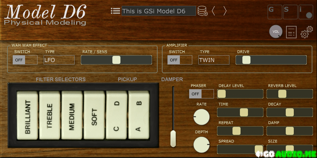Go to next preset arrow

[x=225, y=11]
